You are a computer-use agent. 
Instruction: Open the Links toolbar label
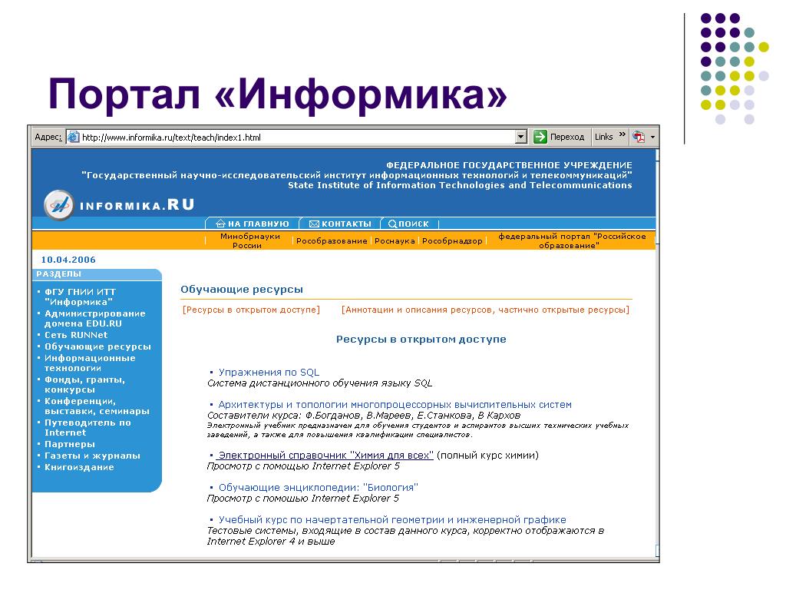coord(603,137)
